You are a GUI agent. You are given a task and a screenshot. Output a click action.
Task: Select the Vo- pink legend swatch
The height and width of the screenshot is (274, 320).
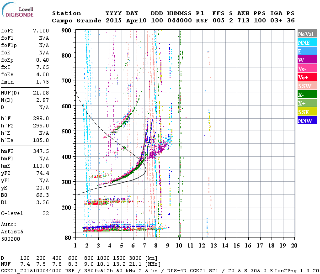[307, 68]
